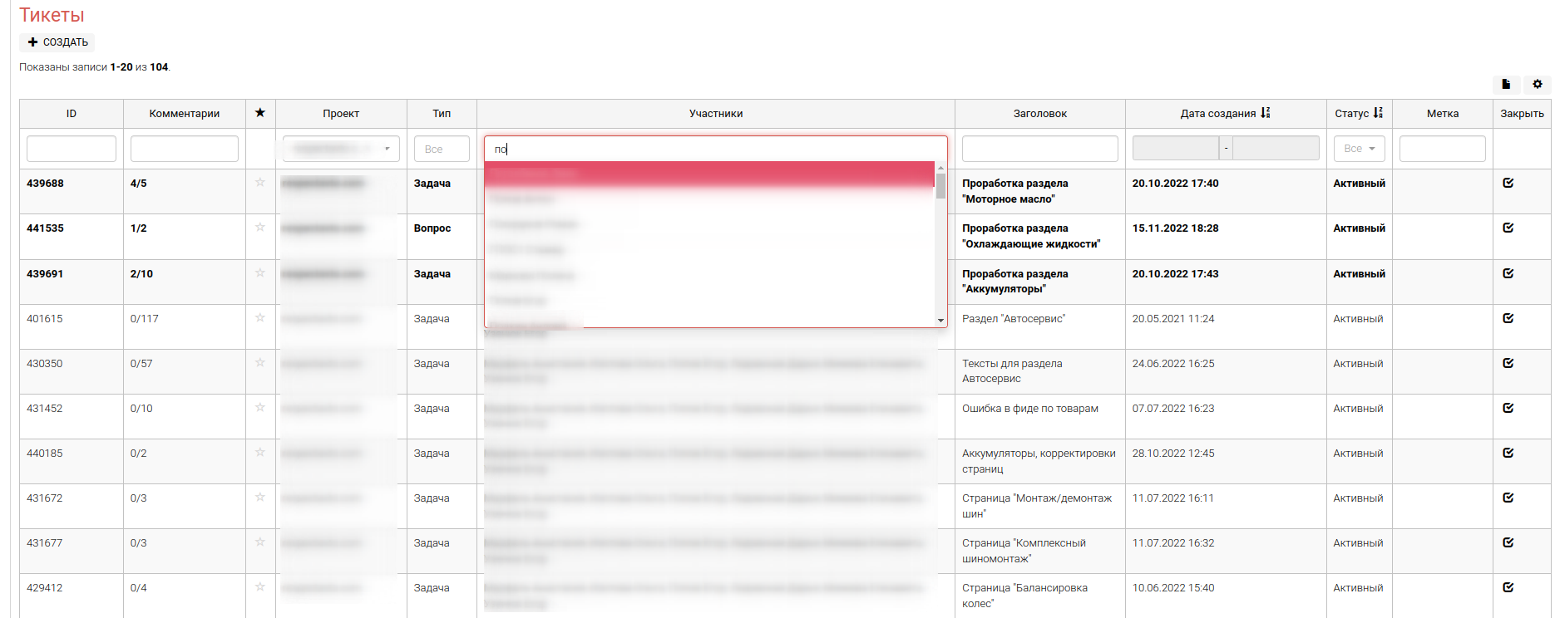The width and height of the screenshot is (1555, 618).
Task: Sort table by Заголовок column header
Action: [1039, 114]
